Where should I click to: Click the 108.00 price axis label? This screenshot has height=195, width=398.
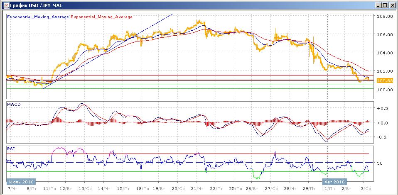(x=384, y=16)
